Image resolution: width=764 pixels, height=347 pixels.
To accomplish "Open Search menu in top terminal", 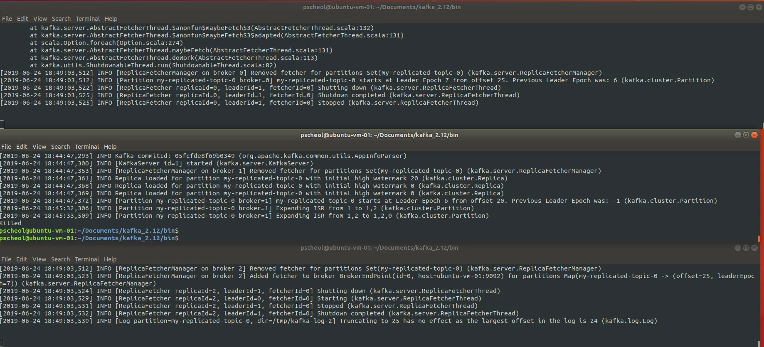I will (x=61, y=19).
